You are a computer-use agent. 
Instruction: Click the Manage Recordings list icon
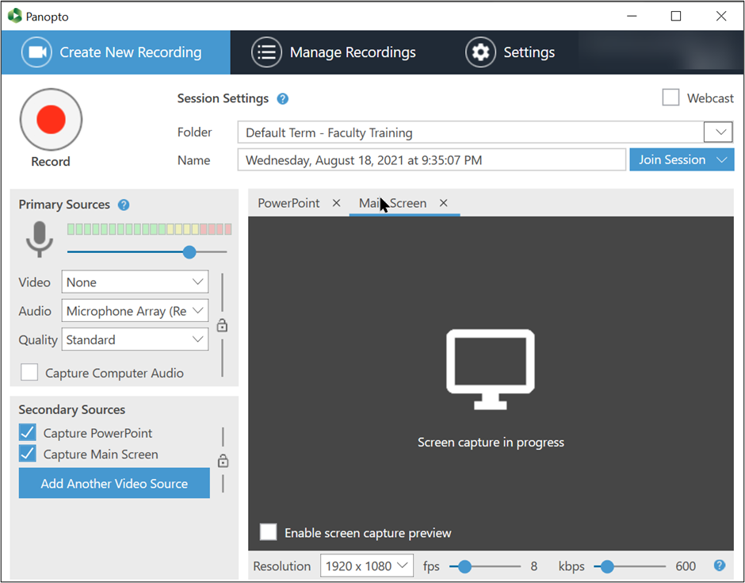click(x=266, y=52)
